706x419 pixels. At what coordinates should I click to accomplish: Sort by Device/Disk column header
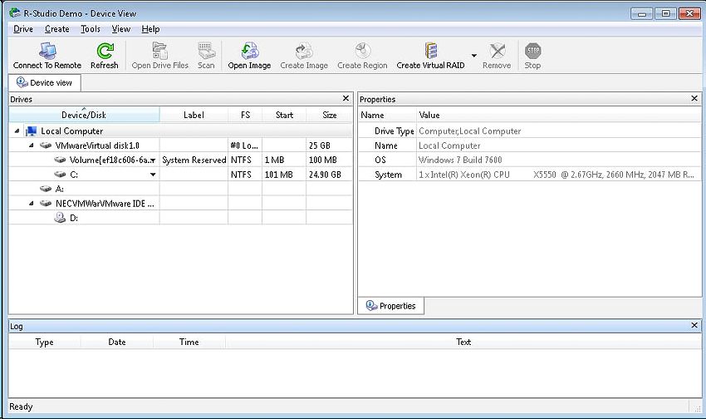[x=84, y=115]
